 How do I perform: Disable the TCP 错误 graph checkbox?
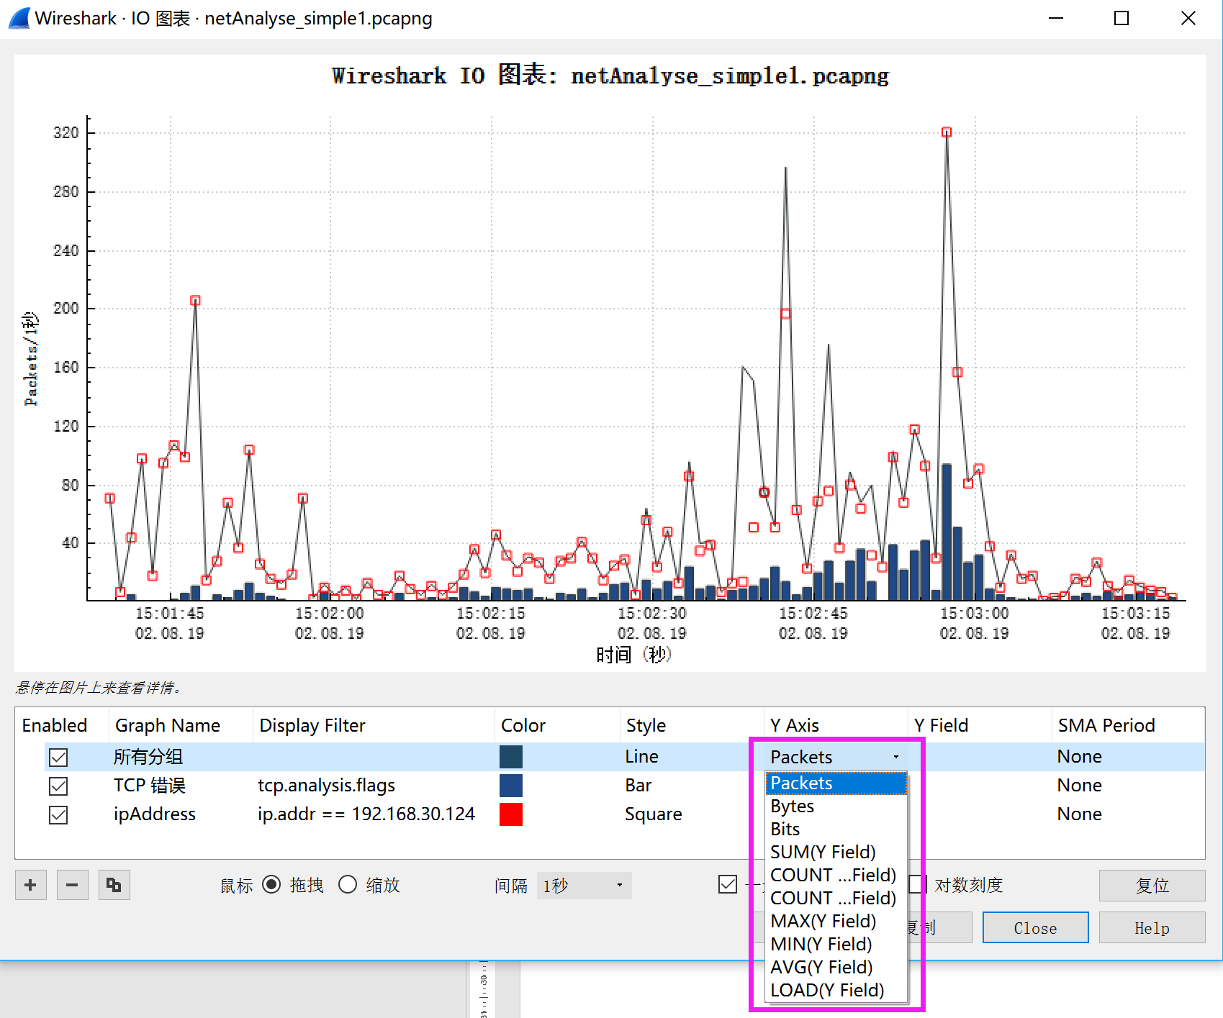(58, 786)
